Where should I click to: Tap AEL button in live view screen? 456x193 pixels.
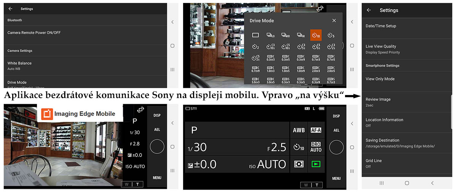[157, 130]
